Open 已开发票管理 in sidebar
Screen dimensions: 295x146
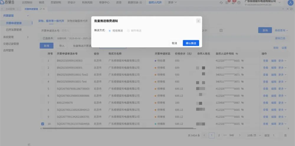tap(14, 30)
